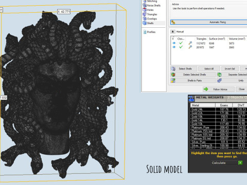
Task: Select the Noise Shells repair icon
Action: pos(145,5)
